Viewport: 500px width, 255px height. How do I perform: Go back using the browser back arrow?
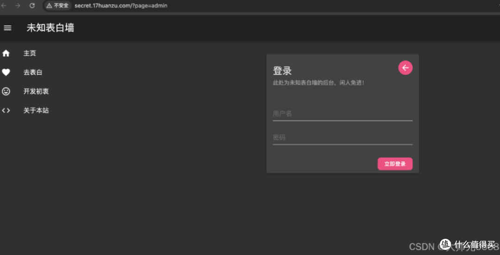[x=4, y=6]
